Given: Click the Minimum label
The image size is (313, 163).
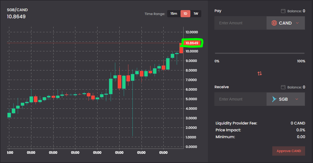Looking at the screenshot, I should [x=225, y=137].
